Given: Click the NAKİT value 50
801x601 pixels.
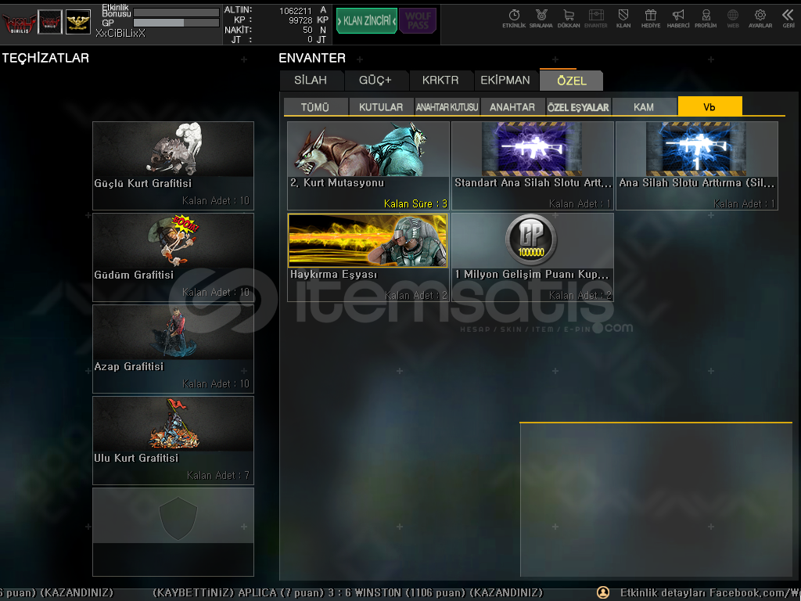Looking at the screenshot, I should [x=307, y=31].
